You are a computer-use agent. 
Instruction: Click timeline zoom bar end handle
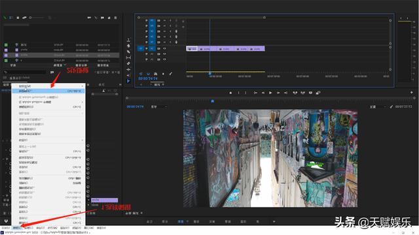[x=264, y=18]
